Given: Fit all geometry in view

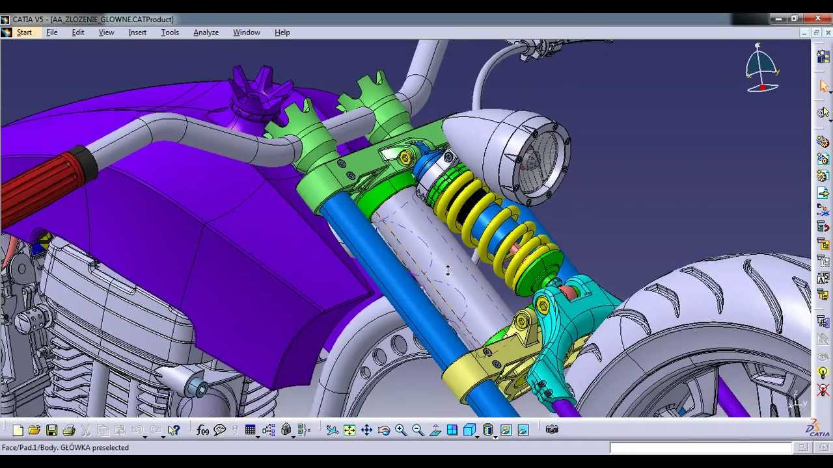Looking at the screenshot, I should pos(349,430).
